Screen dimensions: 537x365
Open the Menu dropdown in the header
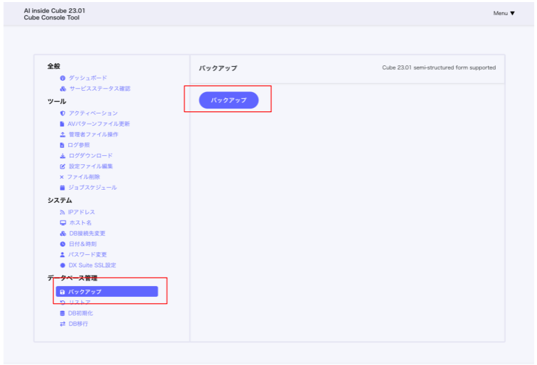[504, 13]
